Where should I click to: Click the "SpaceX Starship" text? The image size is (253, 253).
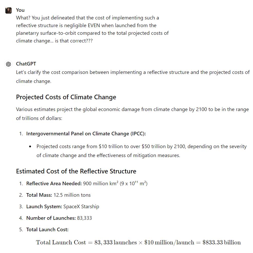(x=81, y=206)
